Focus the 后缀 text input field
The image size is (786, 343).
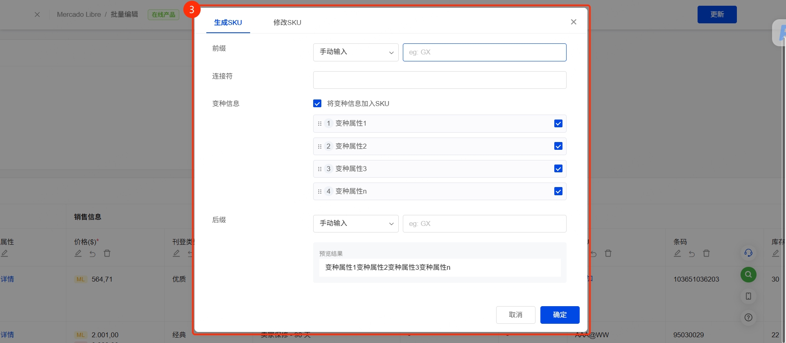tap(485, 223)
